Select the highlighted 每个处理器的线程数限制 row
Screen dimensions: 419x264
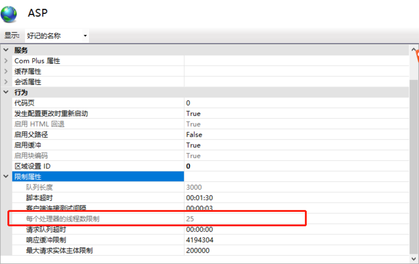[111, 219]
